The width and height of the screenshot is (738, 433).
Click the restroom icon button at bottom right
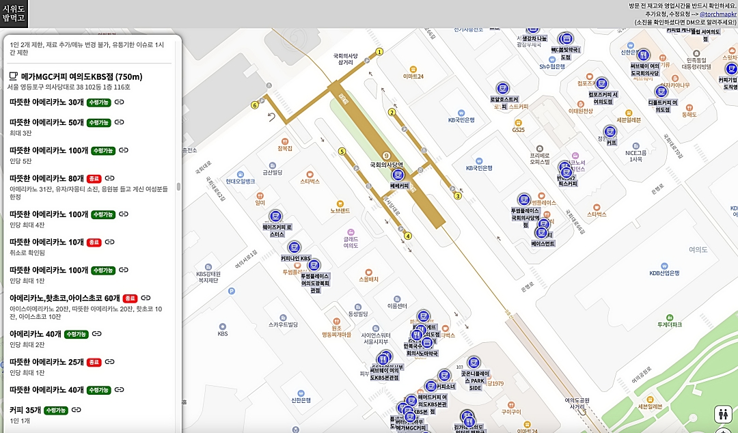click(x=724, y=414)
